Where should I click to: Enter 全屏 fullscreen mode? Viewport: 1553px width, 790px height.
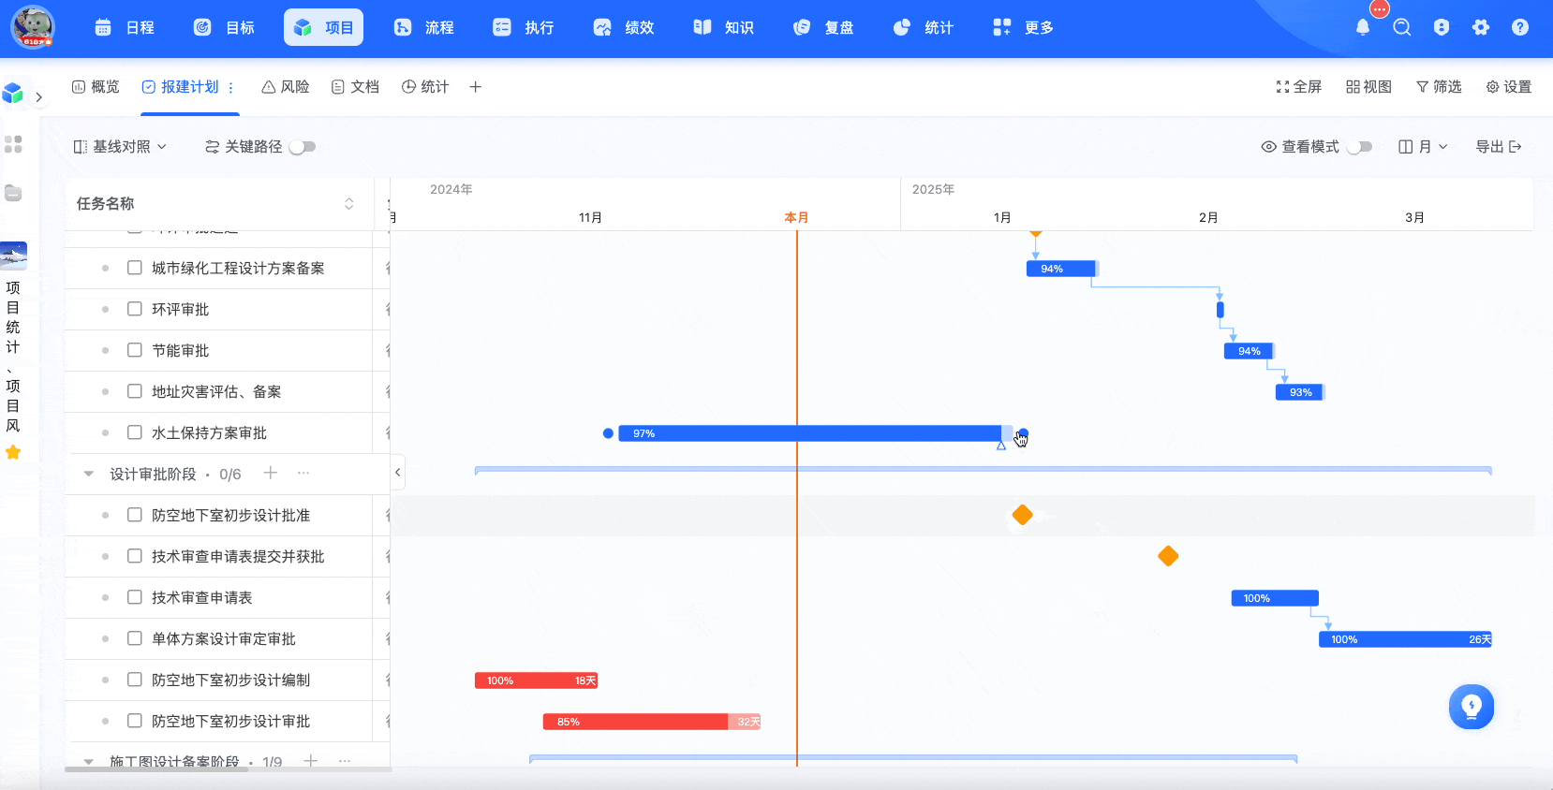point(1298,87)
